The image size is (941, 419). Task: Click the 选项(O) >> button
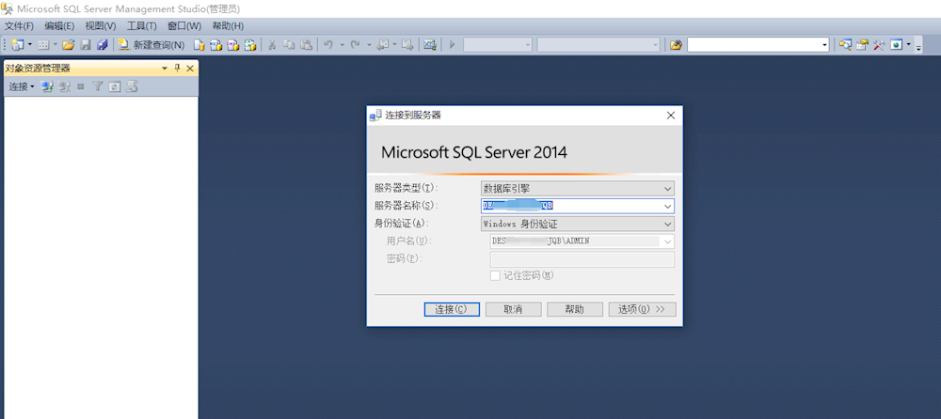tap(642, 309)
